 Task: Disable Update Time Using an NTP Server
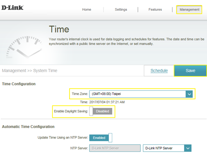point(101,138)
